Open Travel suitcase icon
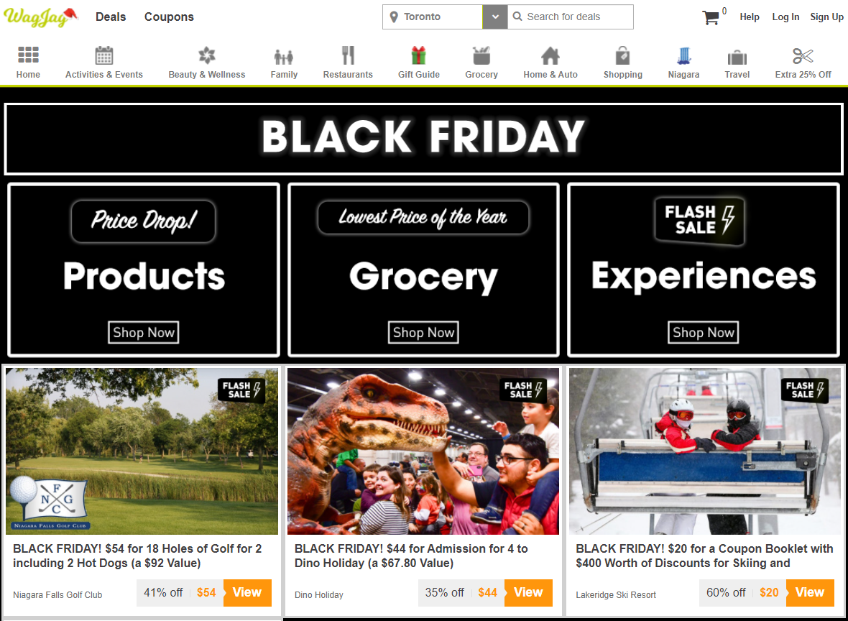Screen dimensions: 848x621 737,57
